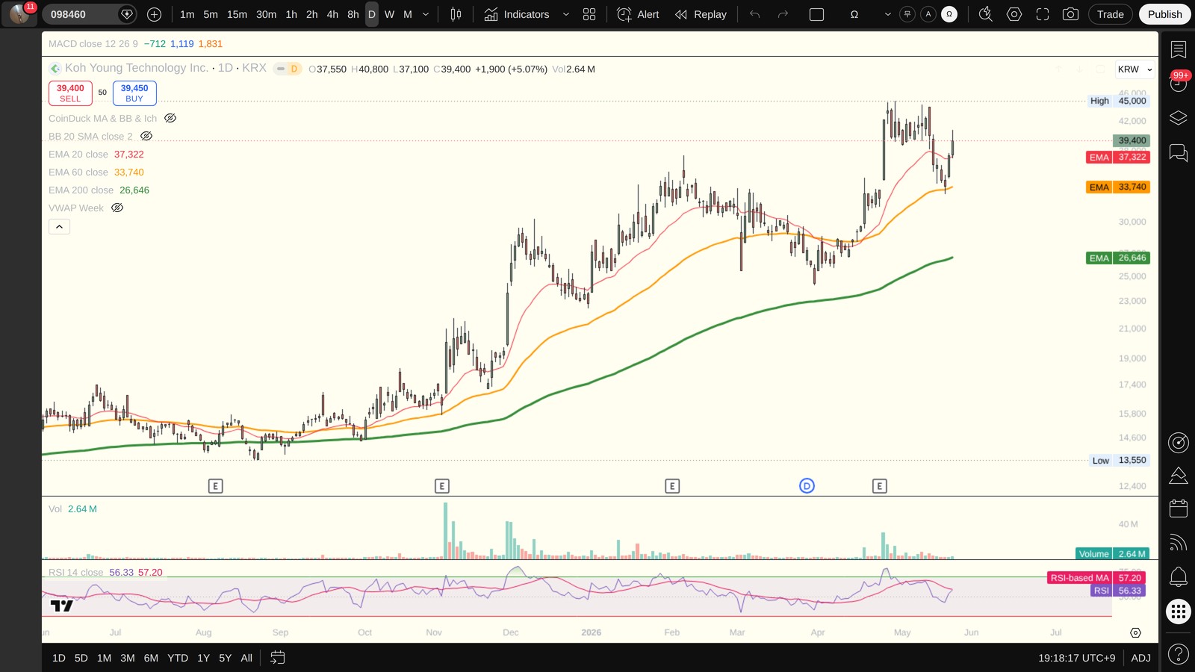Open notifications bell icon
The height and width of the screenshot is (672, 1195).
[1179, 576]
